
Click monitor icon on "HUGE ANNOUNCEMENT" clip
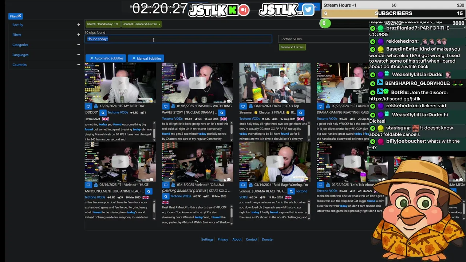pyautogui.click(x=88, y=185)
